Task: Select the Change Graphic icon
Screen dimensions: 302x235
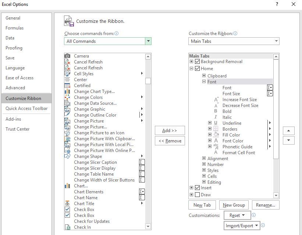Action: (67, 109)
